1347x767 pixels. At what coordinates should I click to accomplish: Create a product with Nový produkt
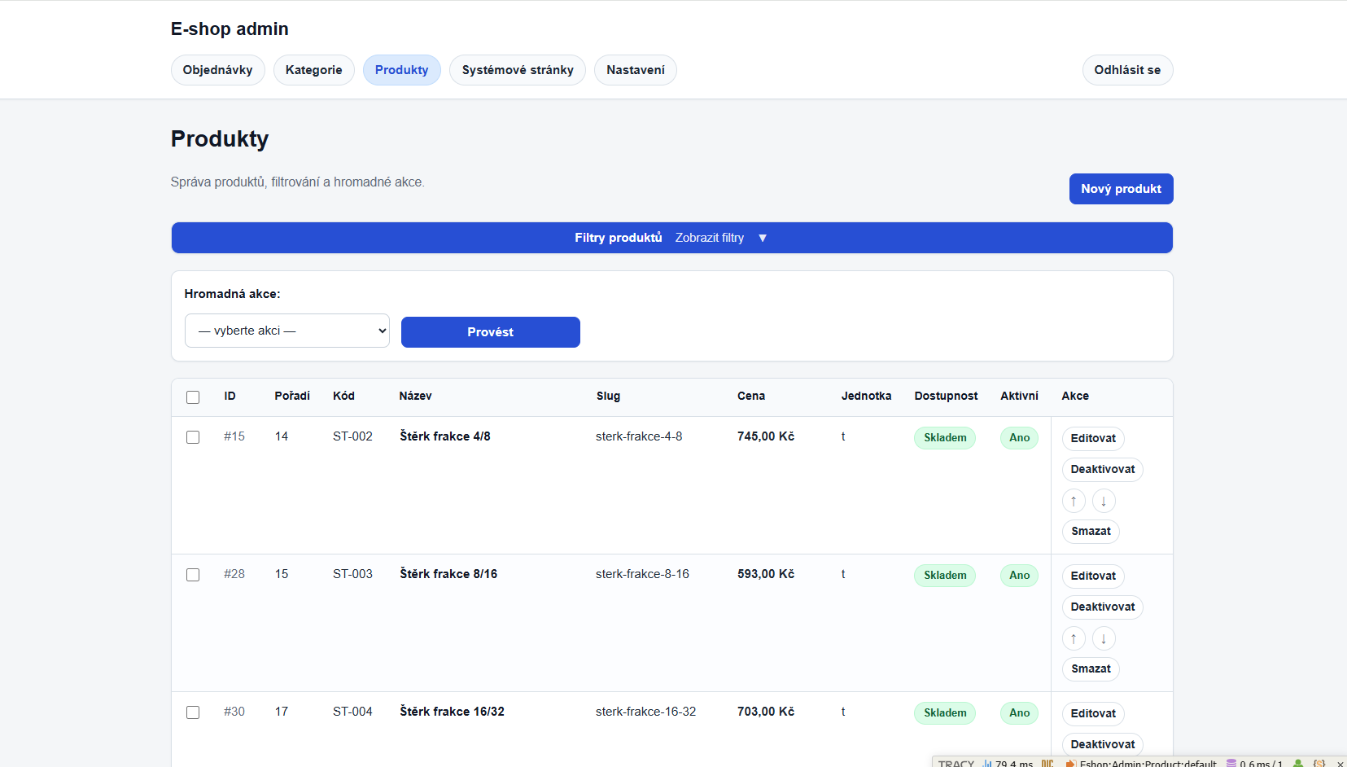pyautogui.click(x=1121, y=189)
